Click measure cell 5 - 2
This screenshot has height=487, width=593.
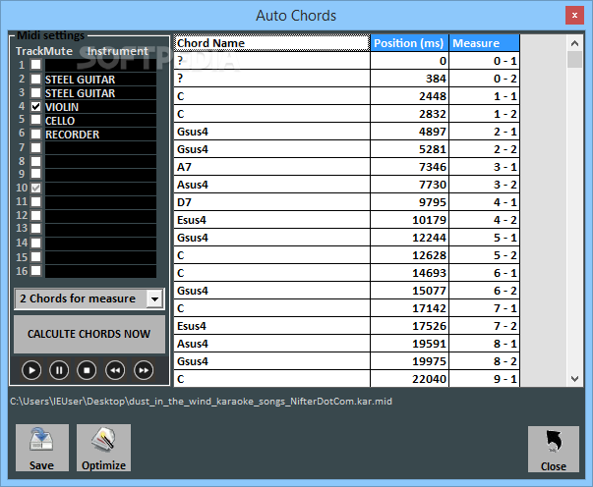click(485, 255)
